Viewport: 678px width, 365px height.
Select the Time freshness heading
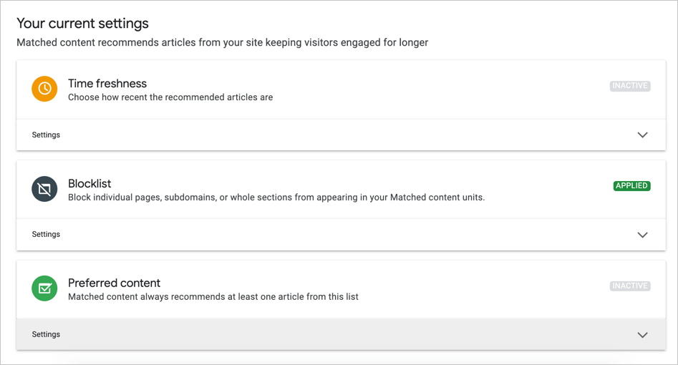pyautogui.click(x=107, y=84)
